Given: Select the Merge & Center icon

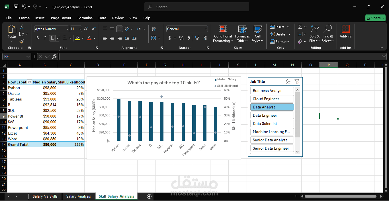Looking at the screenshot, I should tap(154, 38).
